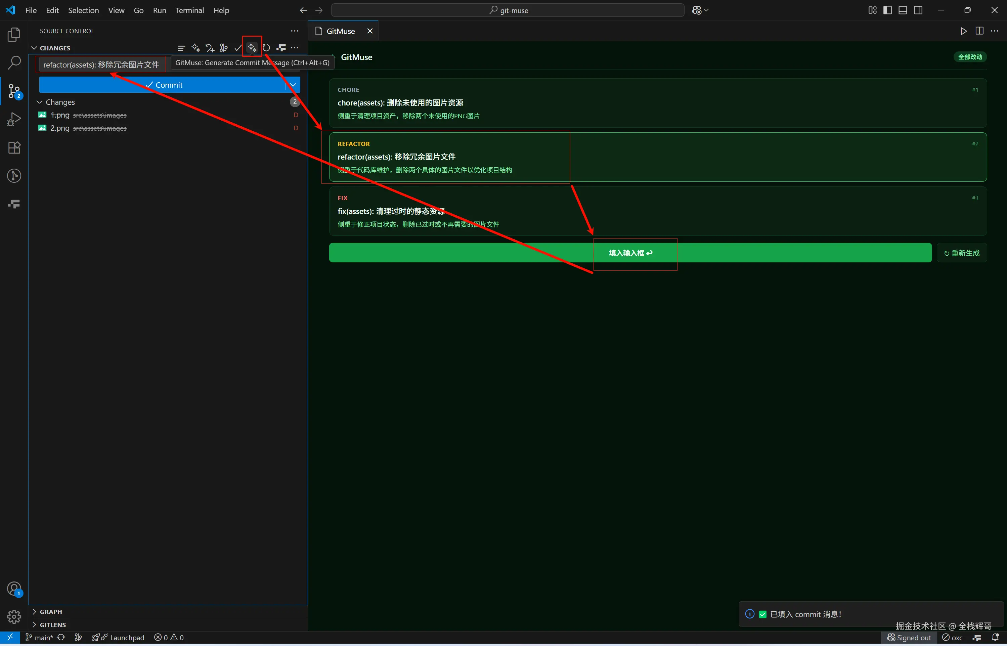Toggle the secondary side bar layout icon
Viewport: 1007px width, 646px height.
coord(918,10)
